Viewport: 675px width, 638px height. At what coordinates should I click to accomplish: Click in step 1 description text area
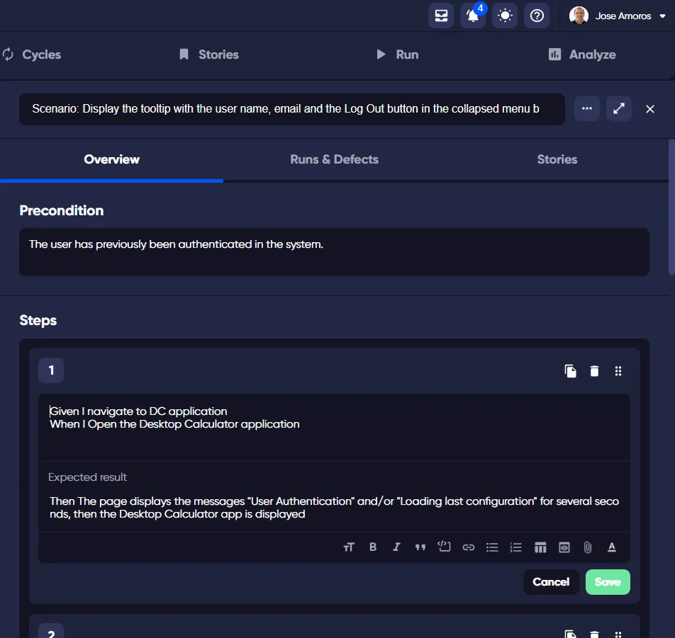334,428
